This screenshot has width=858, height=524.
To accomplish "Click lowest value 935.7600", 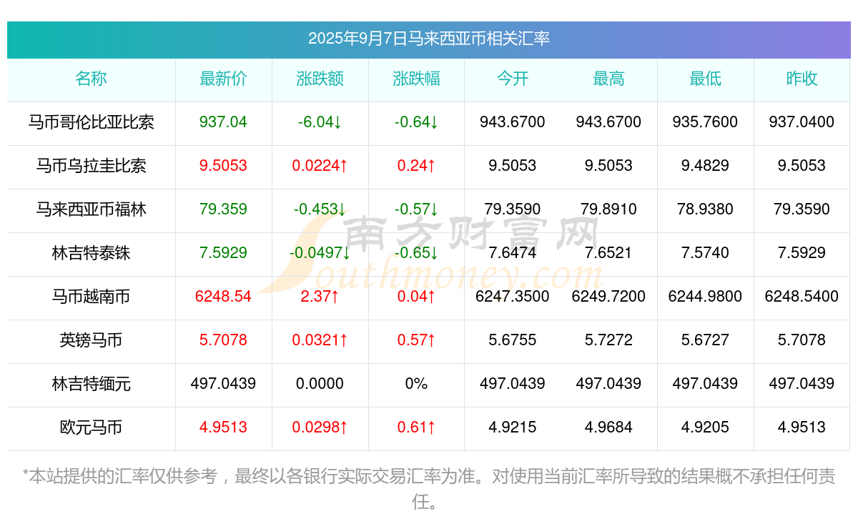I will (x=705, y=122).
